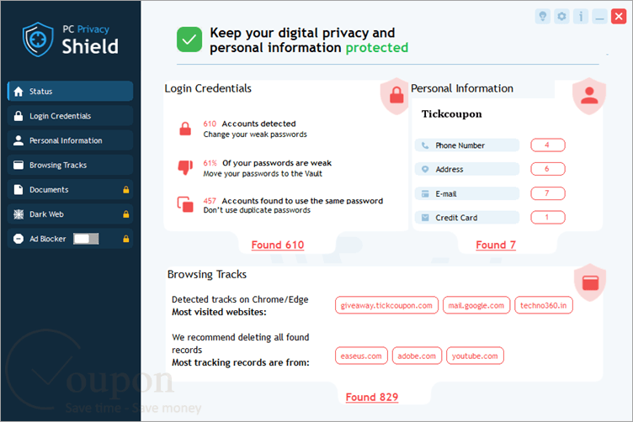Screen dimensions: 633x422
Task: Click the red padlock next to Accounts detected
Action: (185, 129)
